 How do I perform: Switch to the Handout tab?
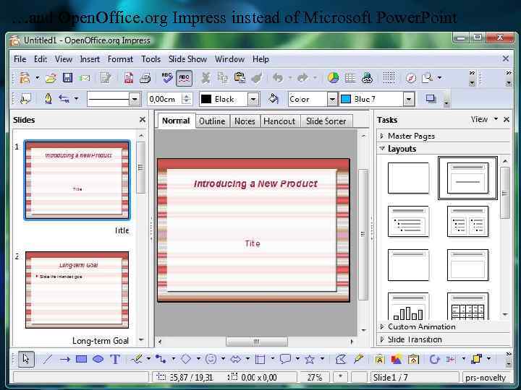coord(279,121)
